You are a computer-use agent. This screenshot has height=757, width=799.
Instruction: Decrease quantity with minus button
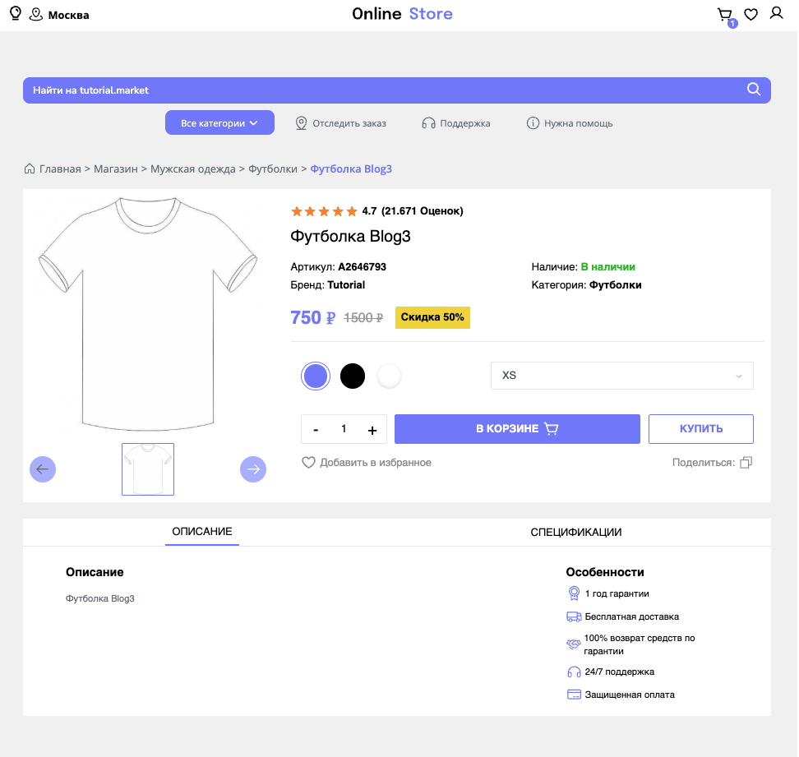pyautogui.click(x=316, y=429)
